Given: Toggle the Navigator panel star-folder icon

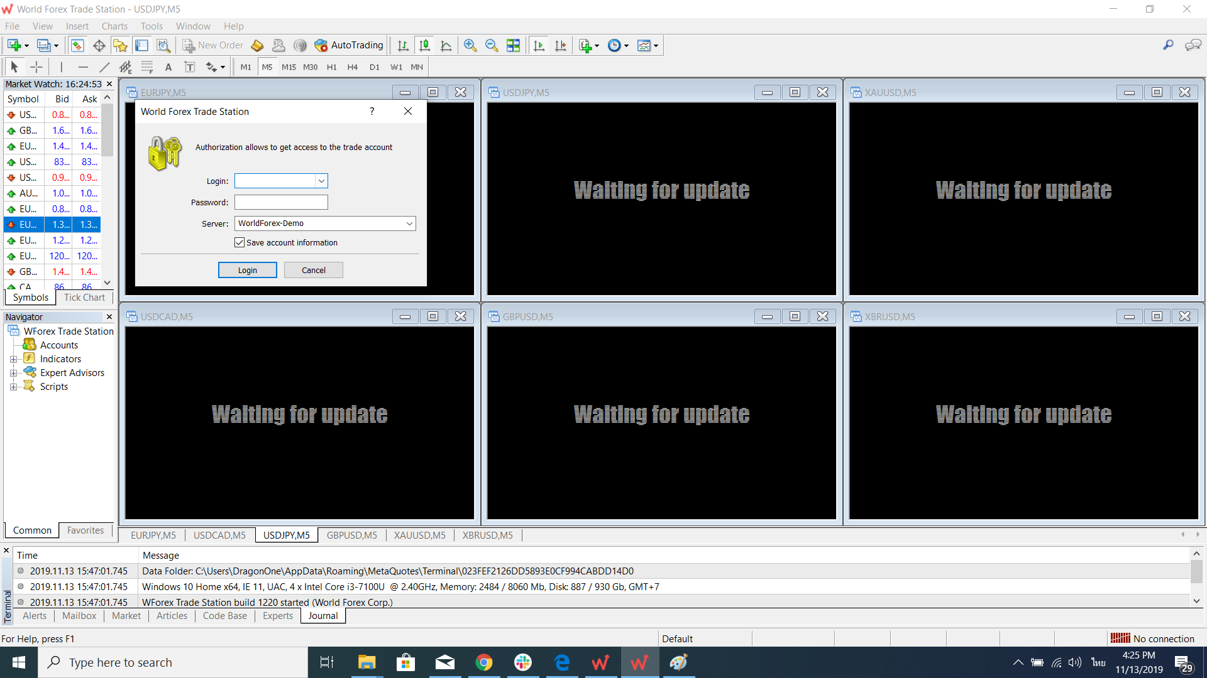Looking at the screenshot, I should click(120, 45).
